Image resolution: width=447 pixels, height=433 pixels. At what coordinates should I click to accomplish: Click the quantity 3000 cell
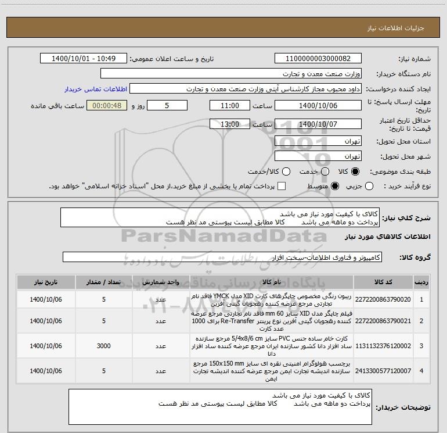click(x=104, y=346)
